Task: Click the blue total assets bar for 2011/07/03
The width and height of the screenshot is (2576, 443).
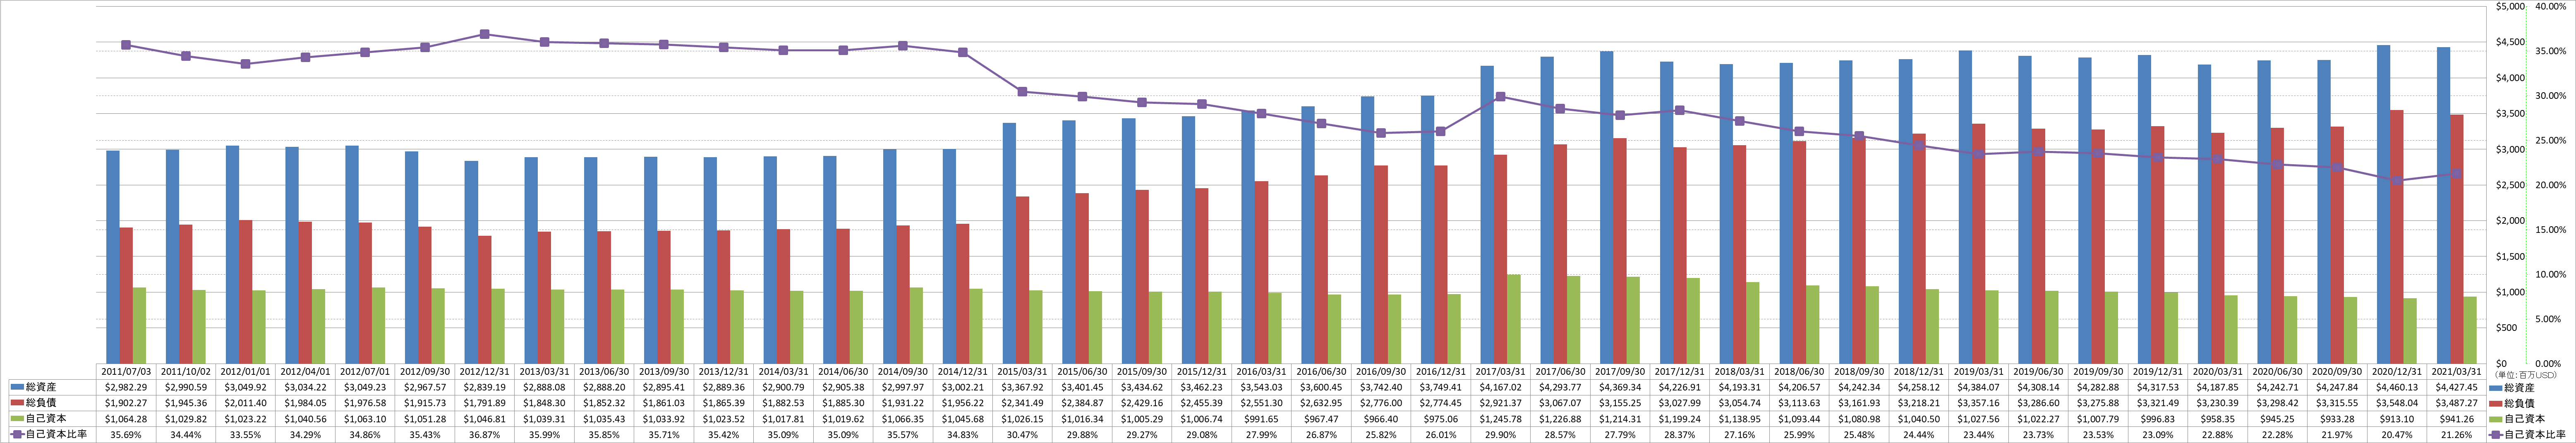Action: point(113,257)
